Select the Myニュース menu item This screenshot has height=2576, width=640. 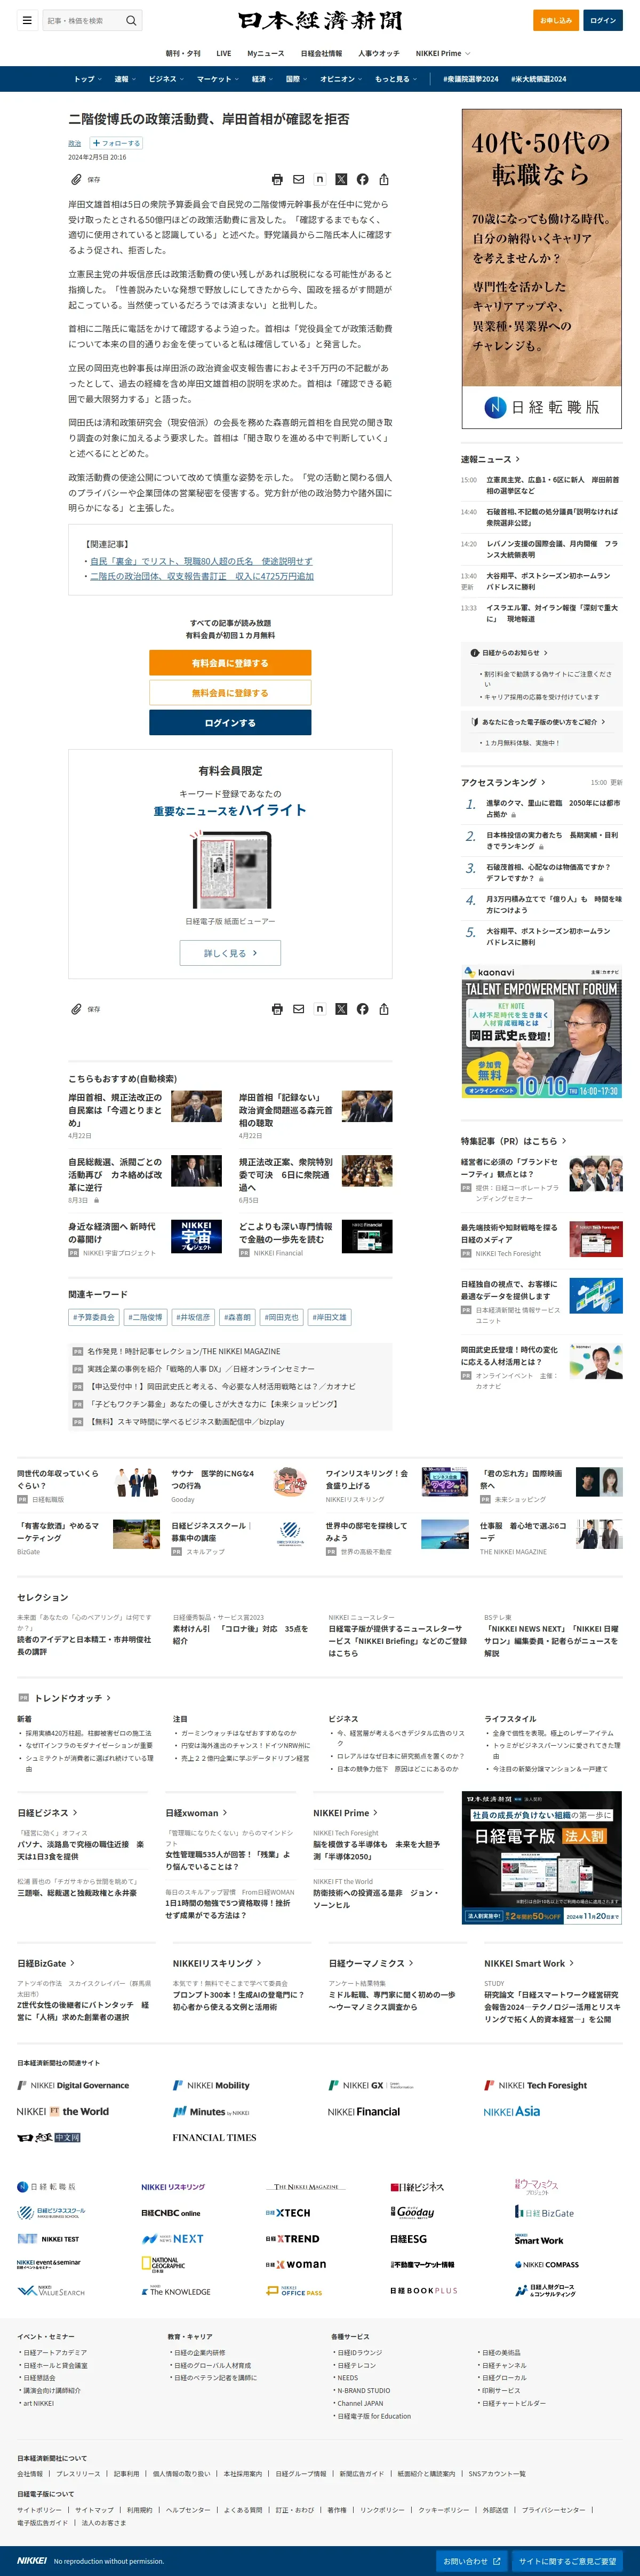coord(266,53)
